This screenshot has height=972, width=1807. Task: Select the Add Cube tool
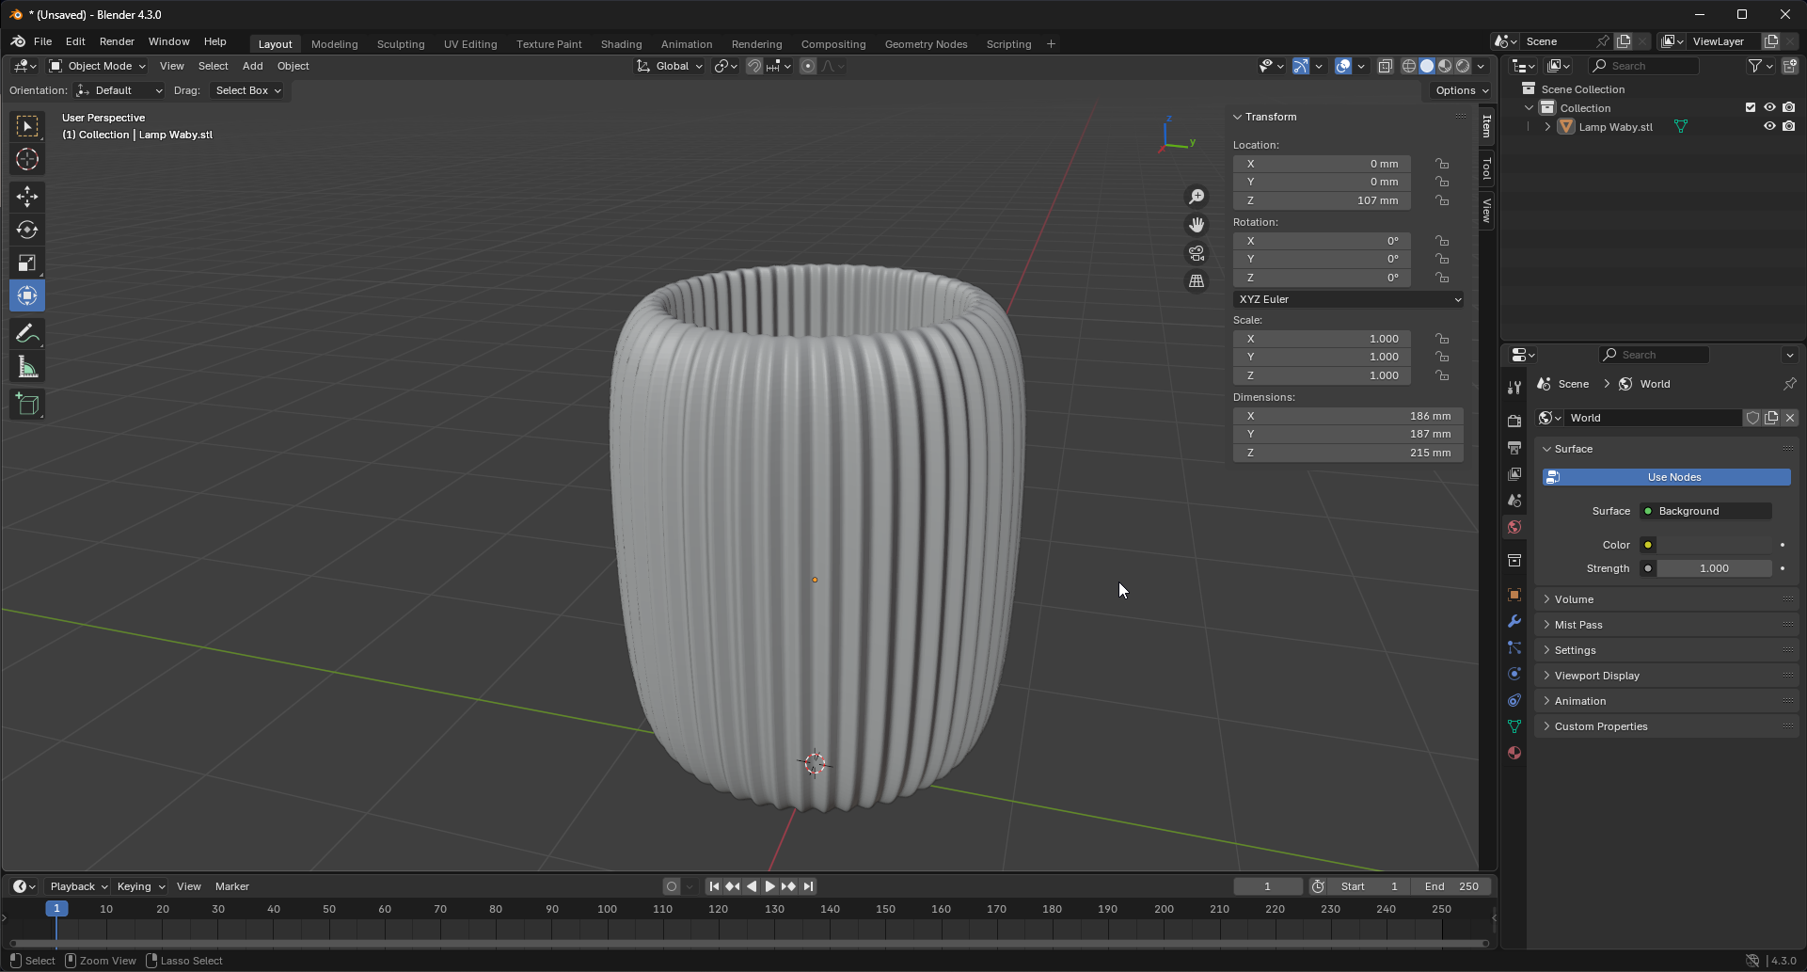click(x=27, y=405)
